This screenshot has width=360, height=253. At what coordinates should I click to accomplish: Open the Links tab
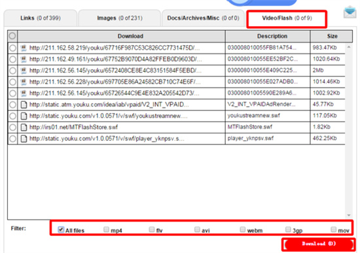coord(41,18)
